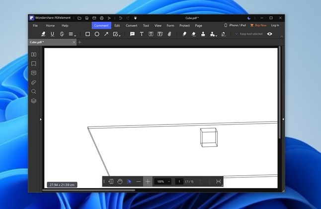Select the Hand pan tool
321x209 pixels.
120,182
